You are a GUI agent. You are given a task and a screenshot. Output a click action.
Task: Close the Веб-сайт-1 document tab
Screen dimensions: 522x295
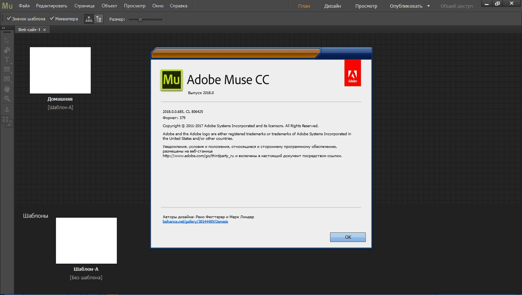pos(45,30)
